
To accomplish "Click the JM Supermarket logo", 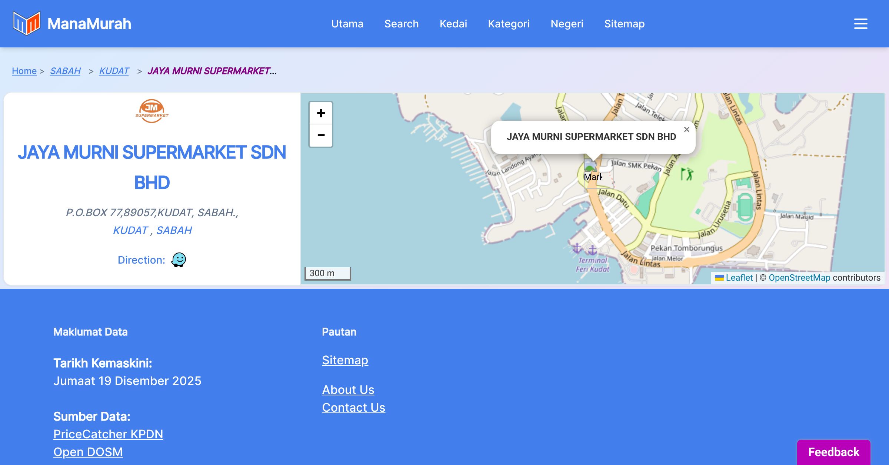I will click(x=152, y=111).
